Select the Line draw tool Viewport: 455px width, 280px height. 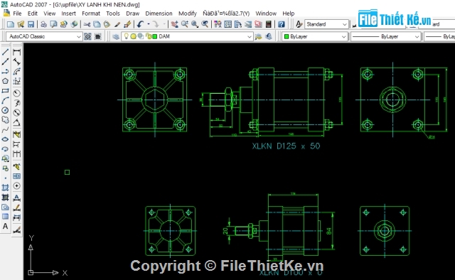point(5,52)
